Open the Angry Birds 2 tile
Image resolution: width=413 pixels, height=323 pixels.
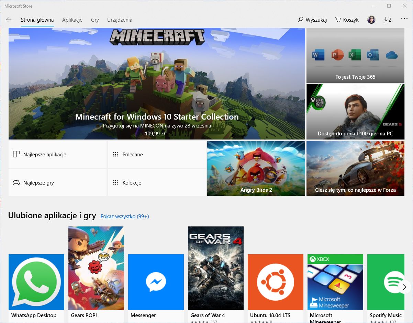(256, 168)
